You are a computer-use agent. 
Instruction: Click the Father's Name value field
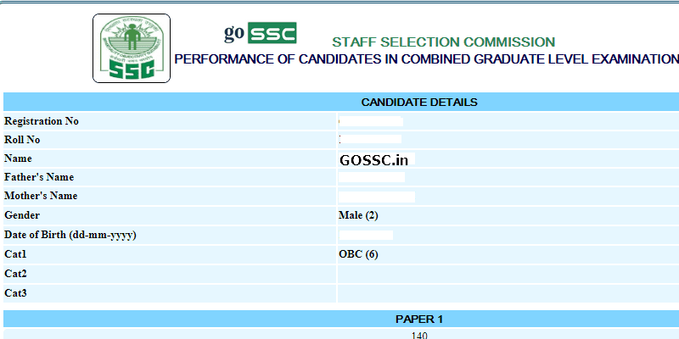[372, 177]
